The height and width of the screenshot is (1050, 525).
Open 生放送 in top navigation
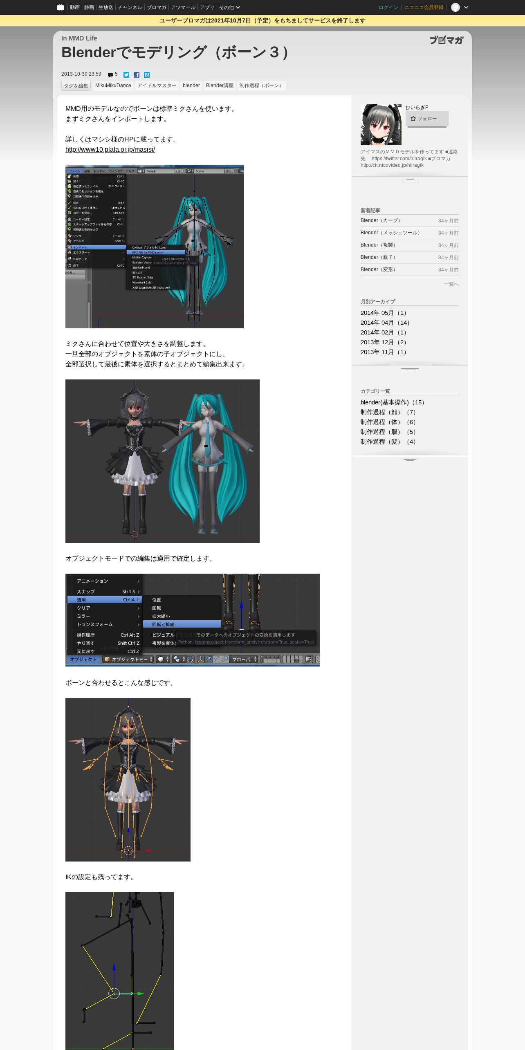click(x=105, y=7)
